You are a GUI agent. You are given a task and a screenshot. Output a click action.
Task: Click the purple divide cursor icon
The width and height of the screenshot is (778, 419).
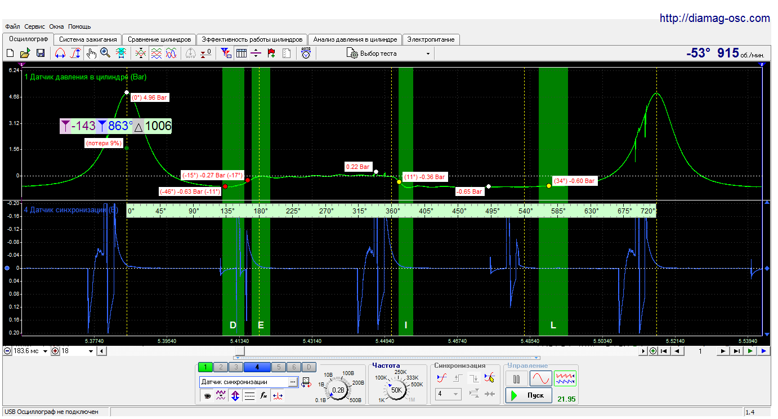[256, 54]
